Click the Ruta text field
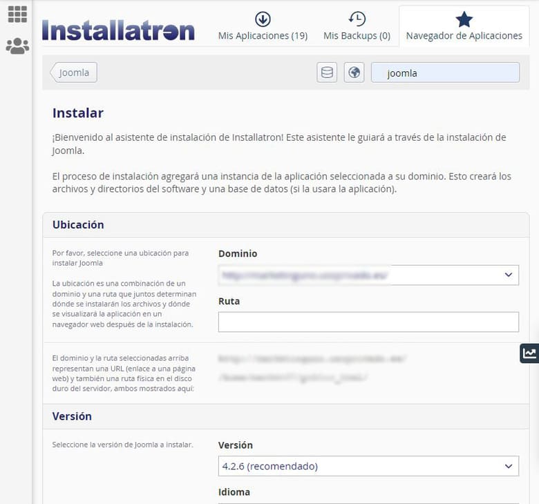 coord(368,322)
